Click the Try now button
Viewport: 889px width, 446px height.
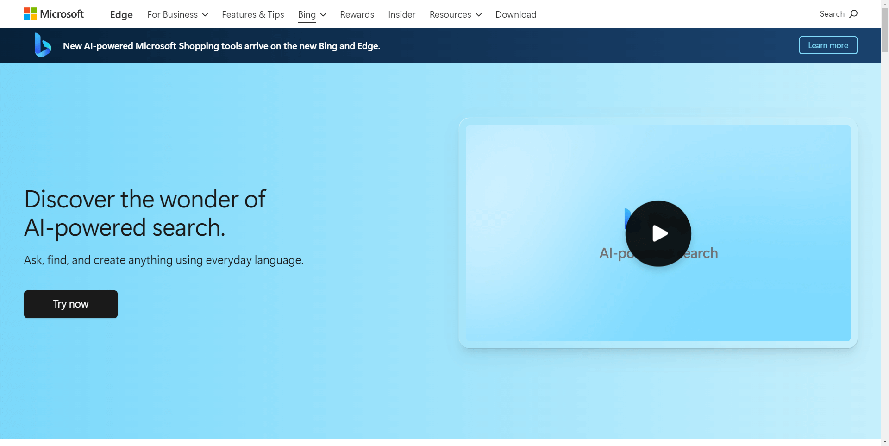tap(71, 304)
